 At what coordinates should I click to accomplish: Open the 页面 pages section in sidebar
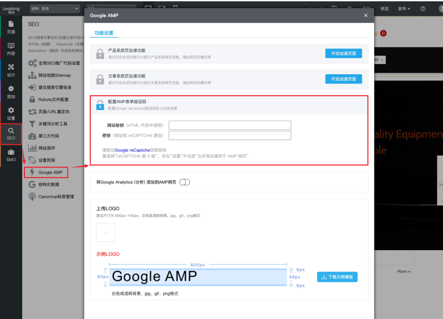[x=11, y=27]
